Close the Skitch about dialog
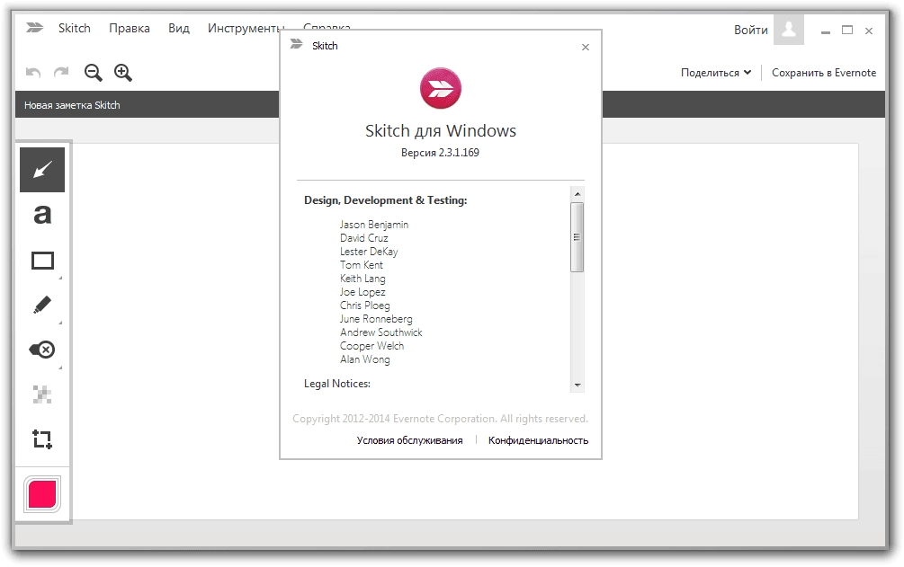Screen dimensions: 904x567 586,48
